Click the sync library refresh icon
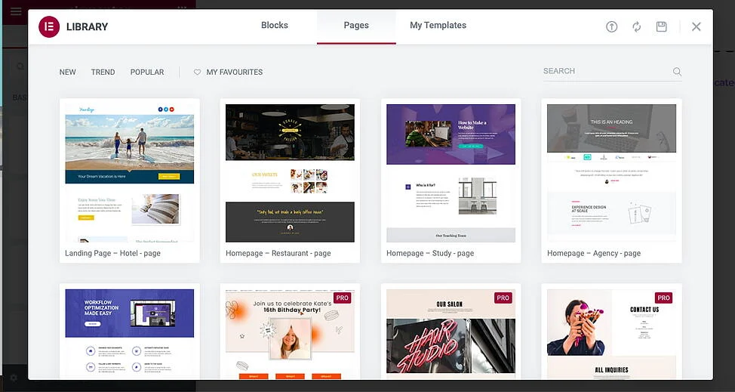735x392 pixels. (636, 26)
